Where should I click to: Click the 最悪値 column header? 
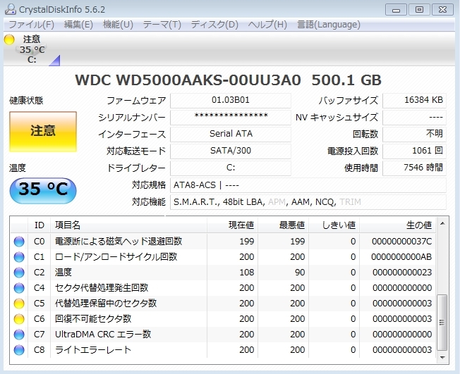283,225
